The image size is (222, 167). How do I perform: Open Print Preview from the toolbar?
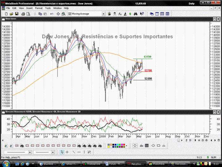pyautogui.click(x=28, y=14)
